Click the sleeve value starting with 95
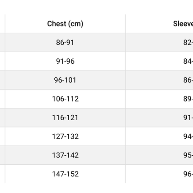 point(188,155)
